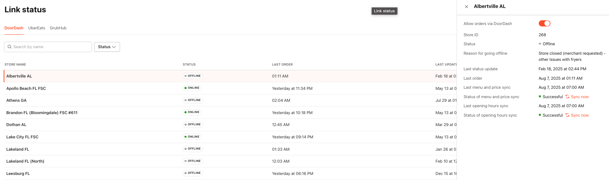Viewport: 609px width, 180px height.
Task: Click the Offline badge for Athens GA
Action: tap(193, 100)
